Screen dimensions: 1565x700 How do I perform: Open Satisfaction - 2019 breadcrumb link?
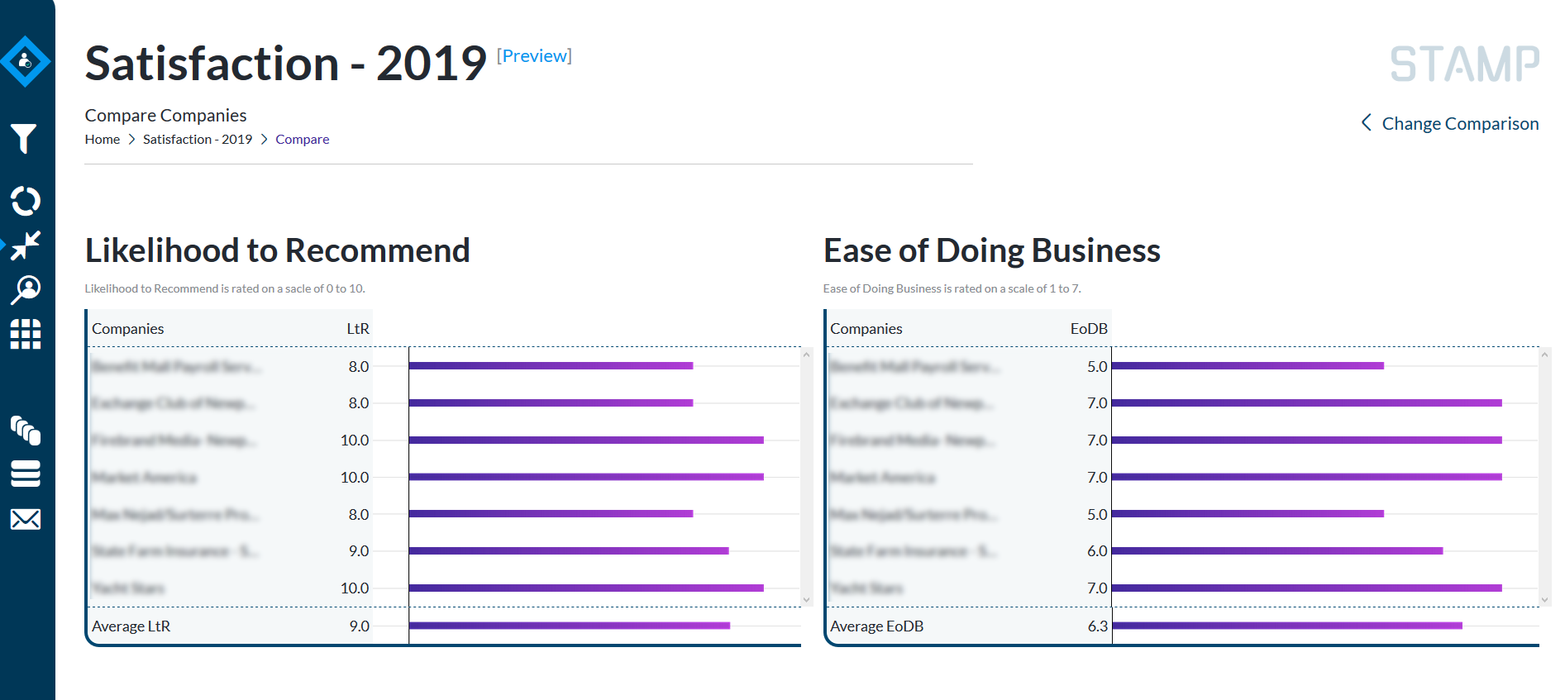pyautogui.click(x=198, y=140)
